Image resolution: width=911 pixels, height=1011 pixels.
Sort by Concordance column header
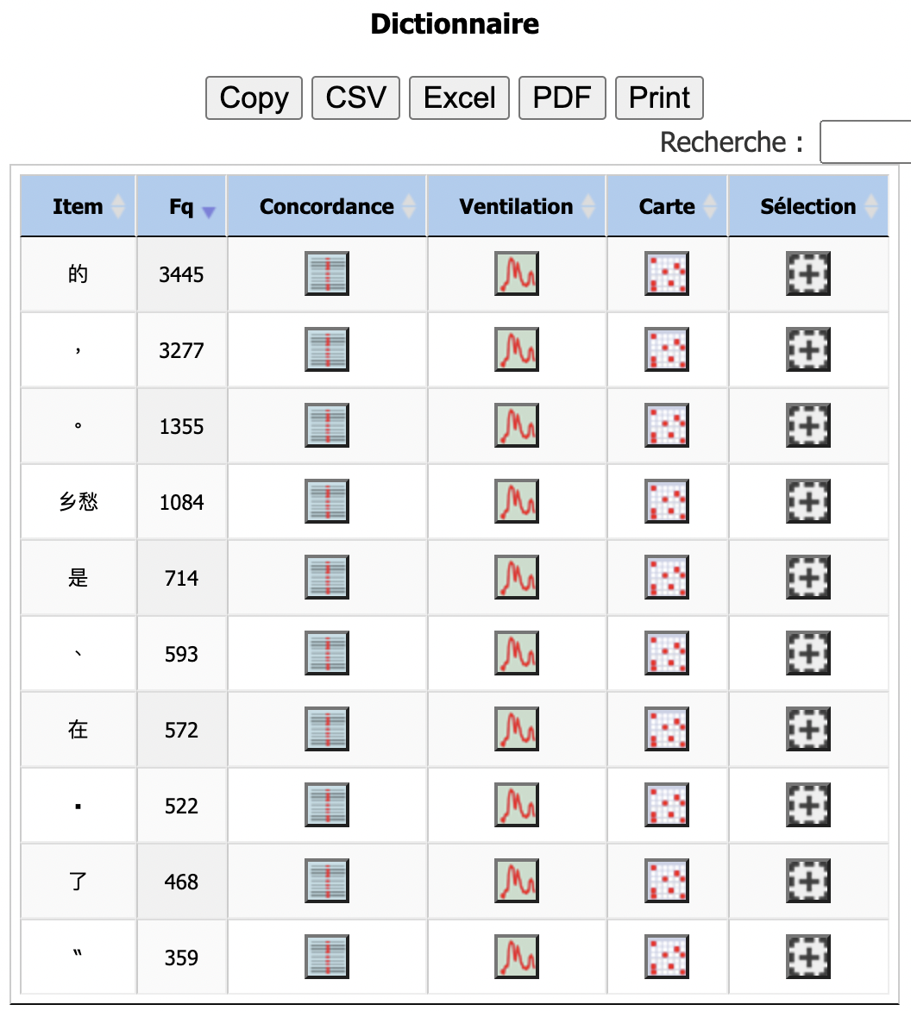click(327, 207)
